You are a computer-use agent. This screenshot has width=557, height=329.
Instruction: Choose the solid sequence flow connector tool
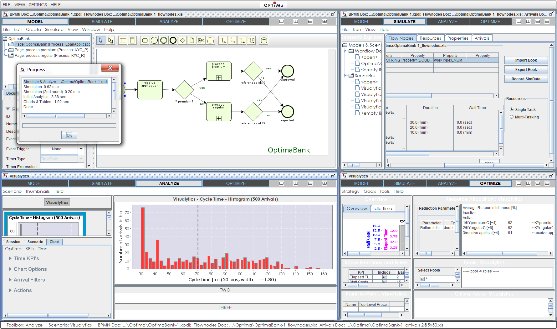pyautogui.click(x=223, y=40)
